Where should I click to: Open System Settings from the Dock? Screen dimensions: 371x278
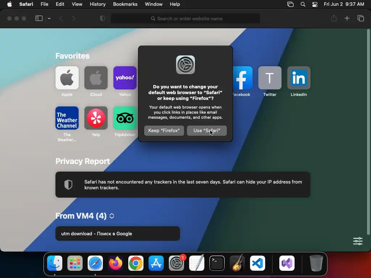[176, 263]
